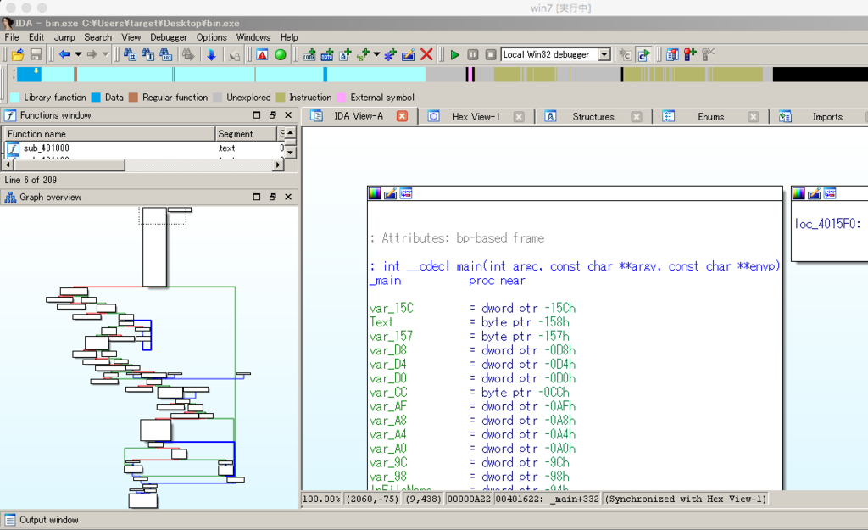
Task: Click the breakpoint list icon in toolbar
Action: point(672,55)
